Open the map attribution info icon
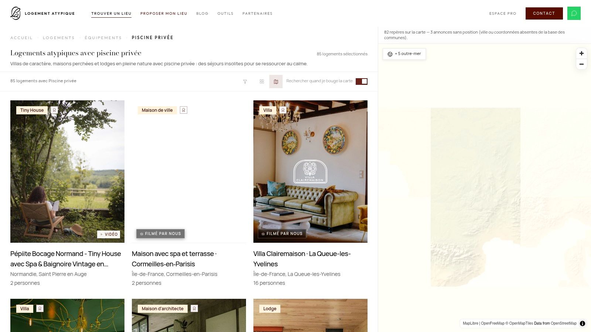The image size is (591, 332). coord(583,324)
